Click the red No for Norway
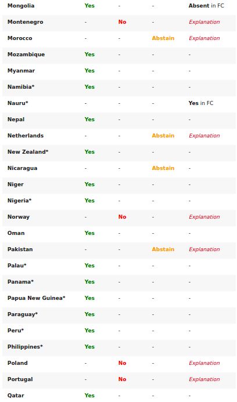Image resolution: width=237 pixels, height=402 pixels. click(x=122, y=217)
